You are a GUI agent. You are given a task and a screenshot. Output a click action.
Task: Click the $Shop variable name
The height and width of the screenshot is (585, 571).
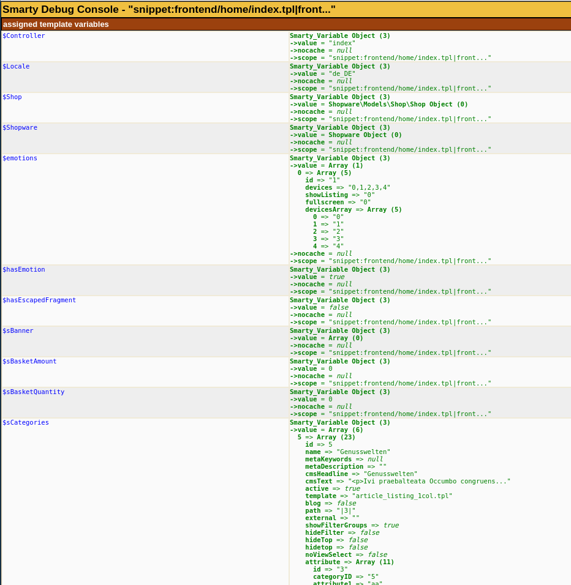pyautogui.click(x=12, y=97)
